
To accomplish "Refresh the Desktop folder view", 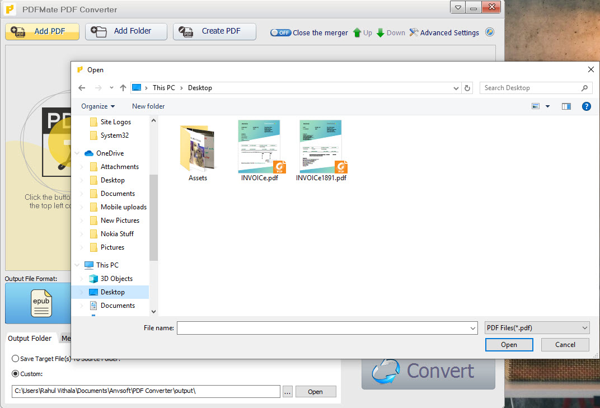I will [x=467, y=88].
